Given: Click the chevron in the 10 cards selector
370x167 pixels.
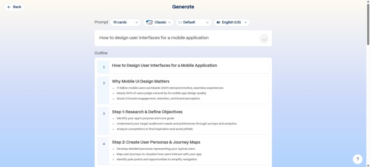Looking at the screenshot, I should (137, 23).
